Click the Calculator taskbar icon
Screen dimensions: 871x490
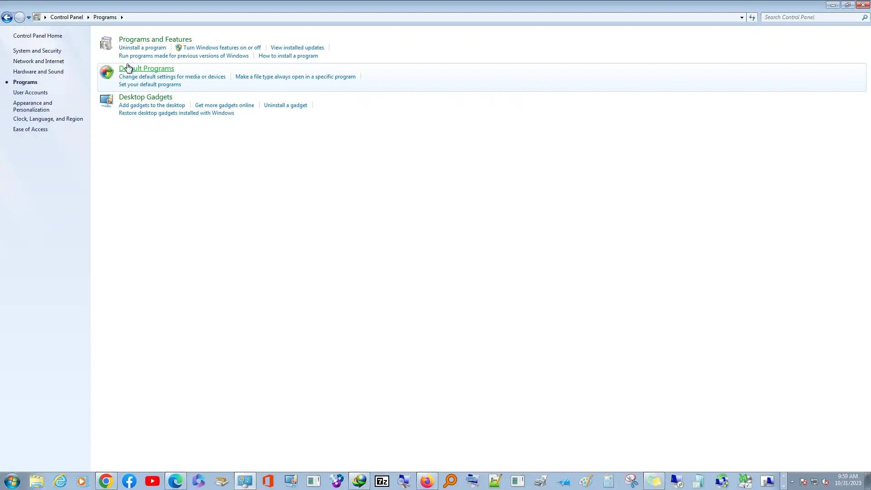[608, 481]
